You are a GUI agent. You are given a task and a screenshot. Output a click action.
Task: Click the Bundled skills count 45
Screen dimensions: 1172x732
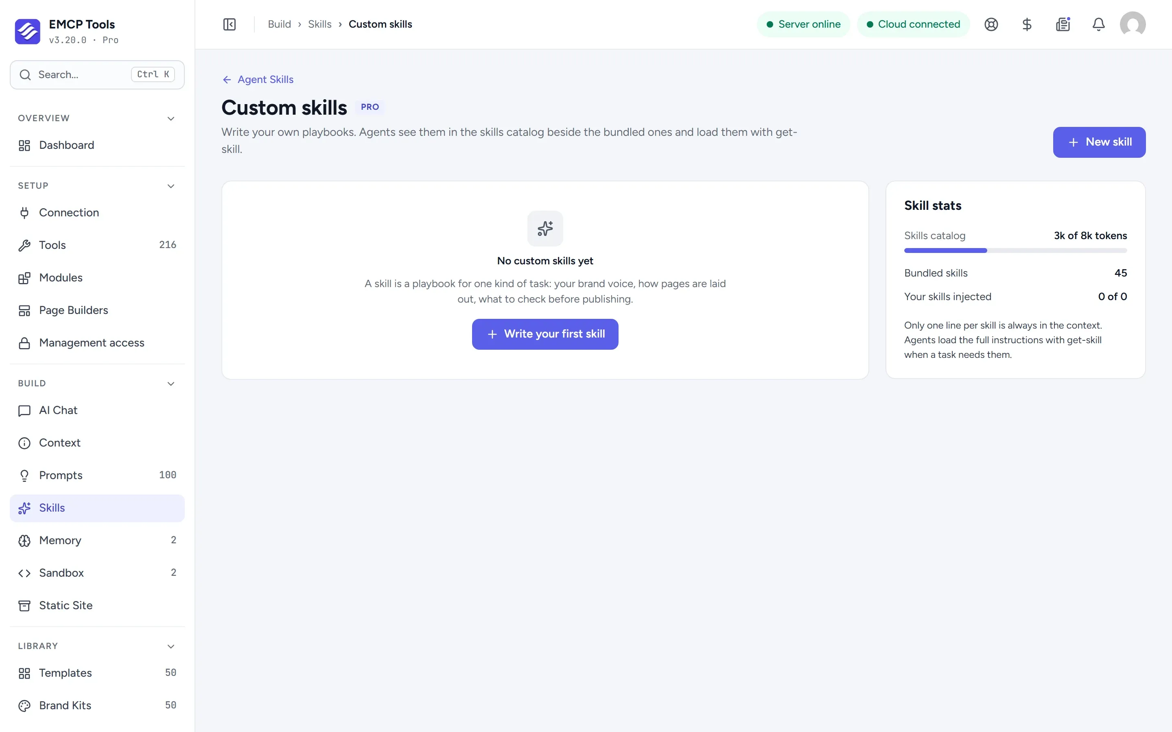point(1121,273)
